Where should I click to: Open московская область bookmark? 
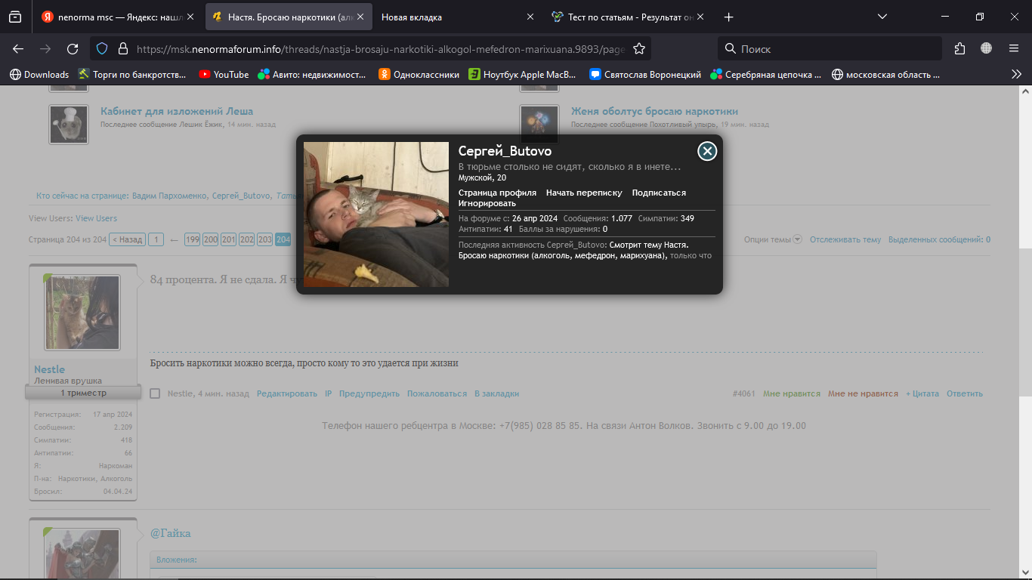pyautogui.click(x=885, y=75)
